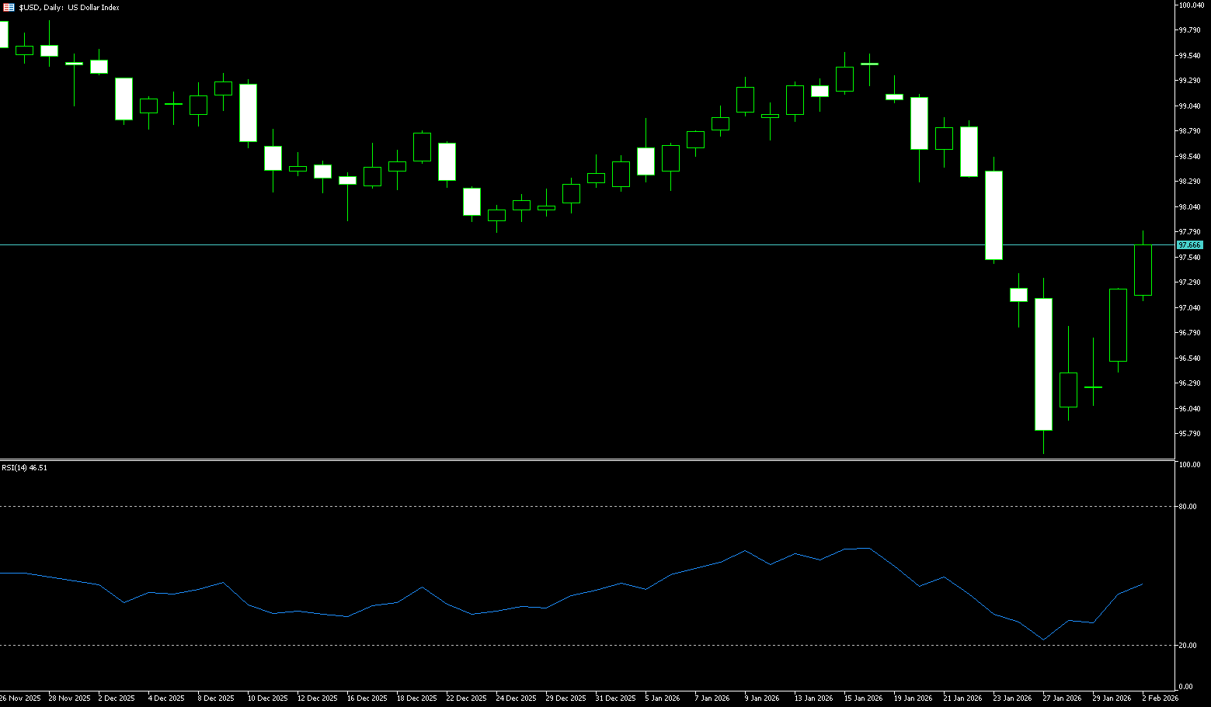The height and width of the screenshot is (707, 1211).
Task: Click the 100.040 label on price axis
Action: (1190, 5)
